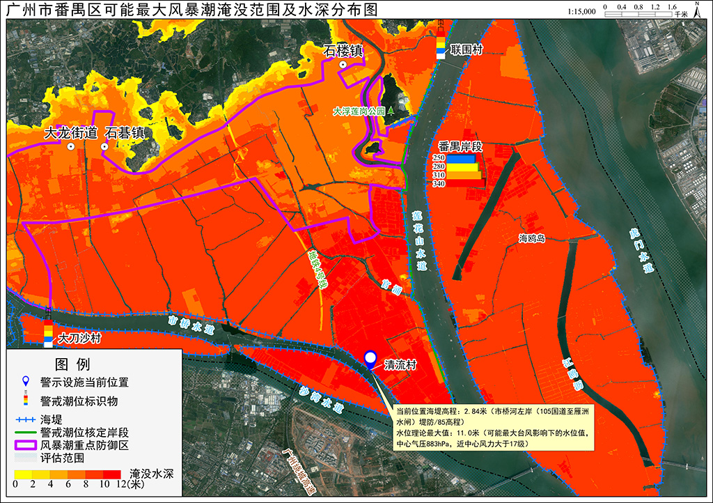Click the north arrow compass icon
The height and width of the screenshot is (503, 713).
(697, 9)
